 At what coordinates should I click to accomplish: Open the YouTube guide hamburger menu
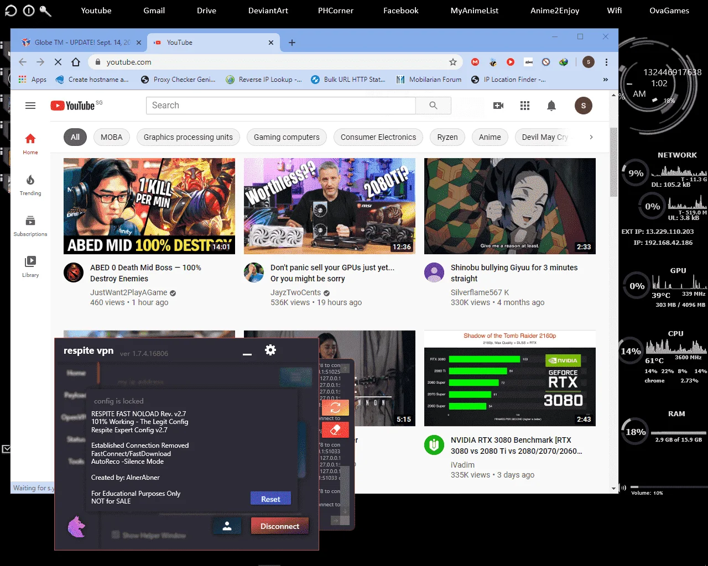click(x=30, y=106)
